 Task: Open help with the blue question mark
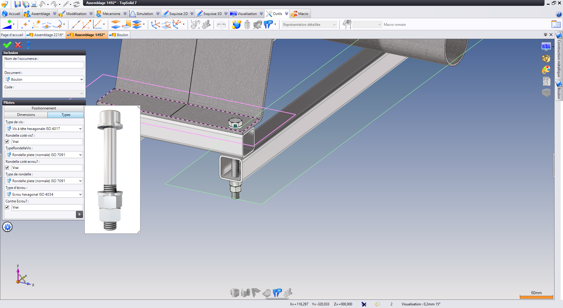point(28,45)
